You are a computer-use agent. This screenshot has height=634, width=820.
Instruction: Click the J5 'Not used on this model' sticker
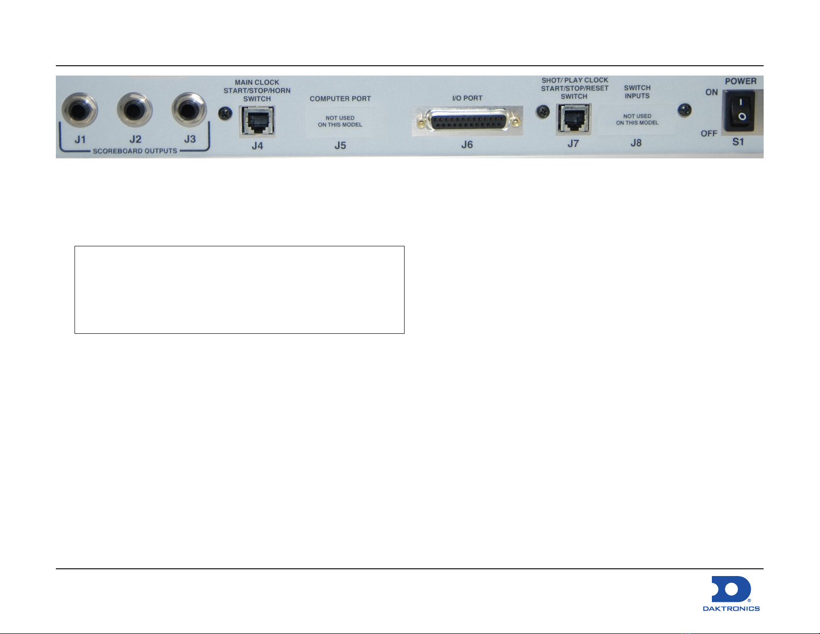tap(340, 122)
